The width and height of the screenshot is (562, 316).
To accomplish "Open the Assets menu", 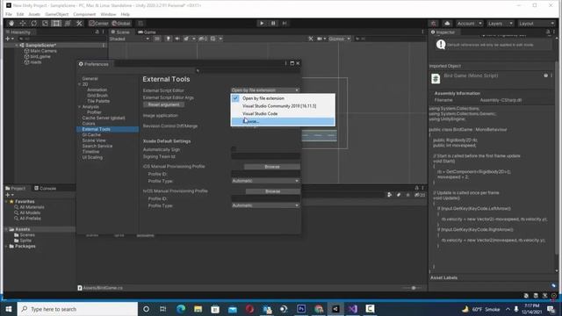I will pos(34,14).
